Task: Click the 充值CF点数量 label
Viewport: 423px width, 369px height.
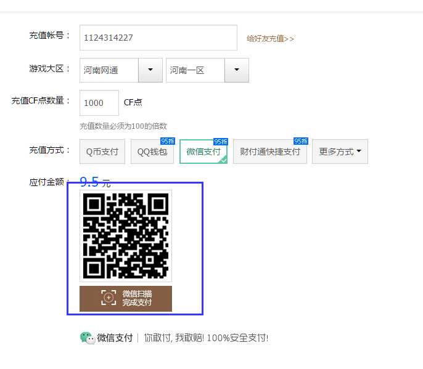Action: [x=41, y=100]
